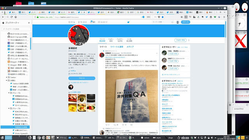Click page zoom 80% indicator
Viewport: 249px width, 140px height.
pyautogui.click(x=148, y=17)
